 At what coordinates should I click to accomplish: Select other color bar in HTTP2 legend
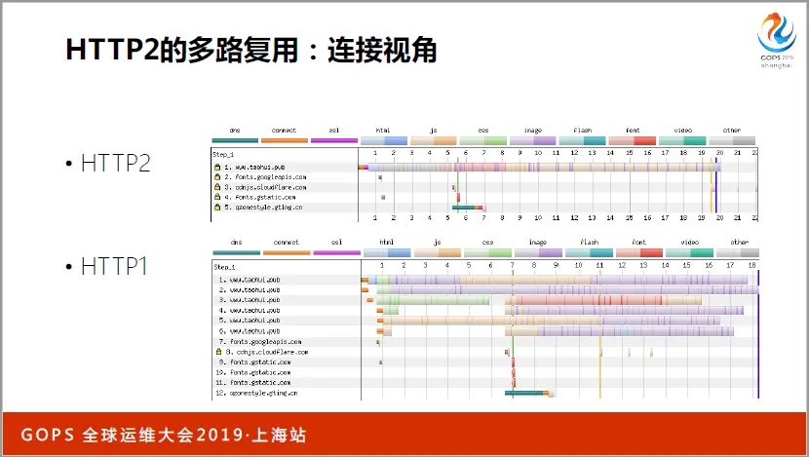(x=732, y=141)
